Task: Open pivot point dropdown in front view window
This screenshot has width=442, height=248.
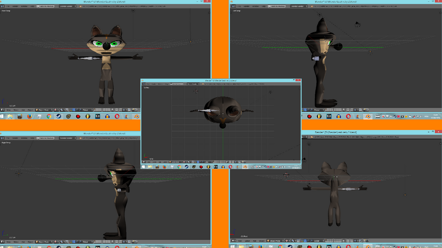Action: [62, 110]
